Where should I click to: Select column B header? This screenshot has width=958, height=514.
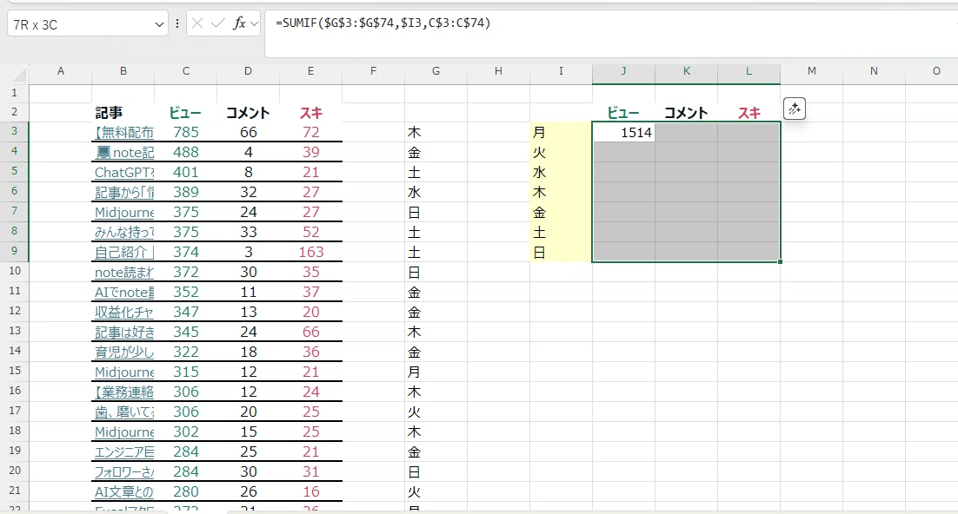123,71
